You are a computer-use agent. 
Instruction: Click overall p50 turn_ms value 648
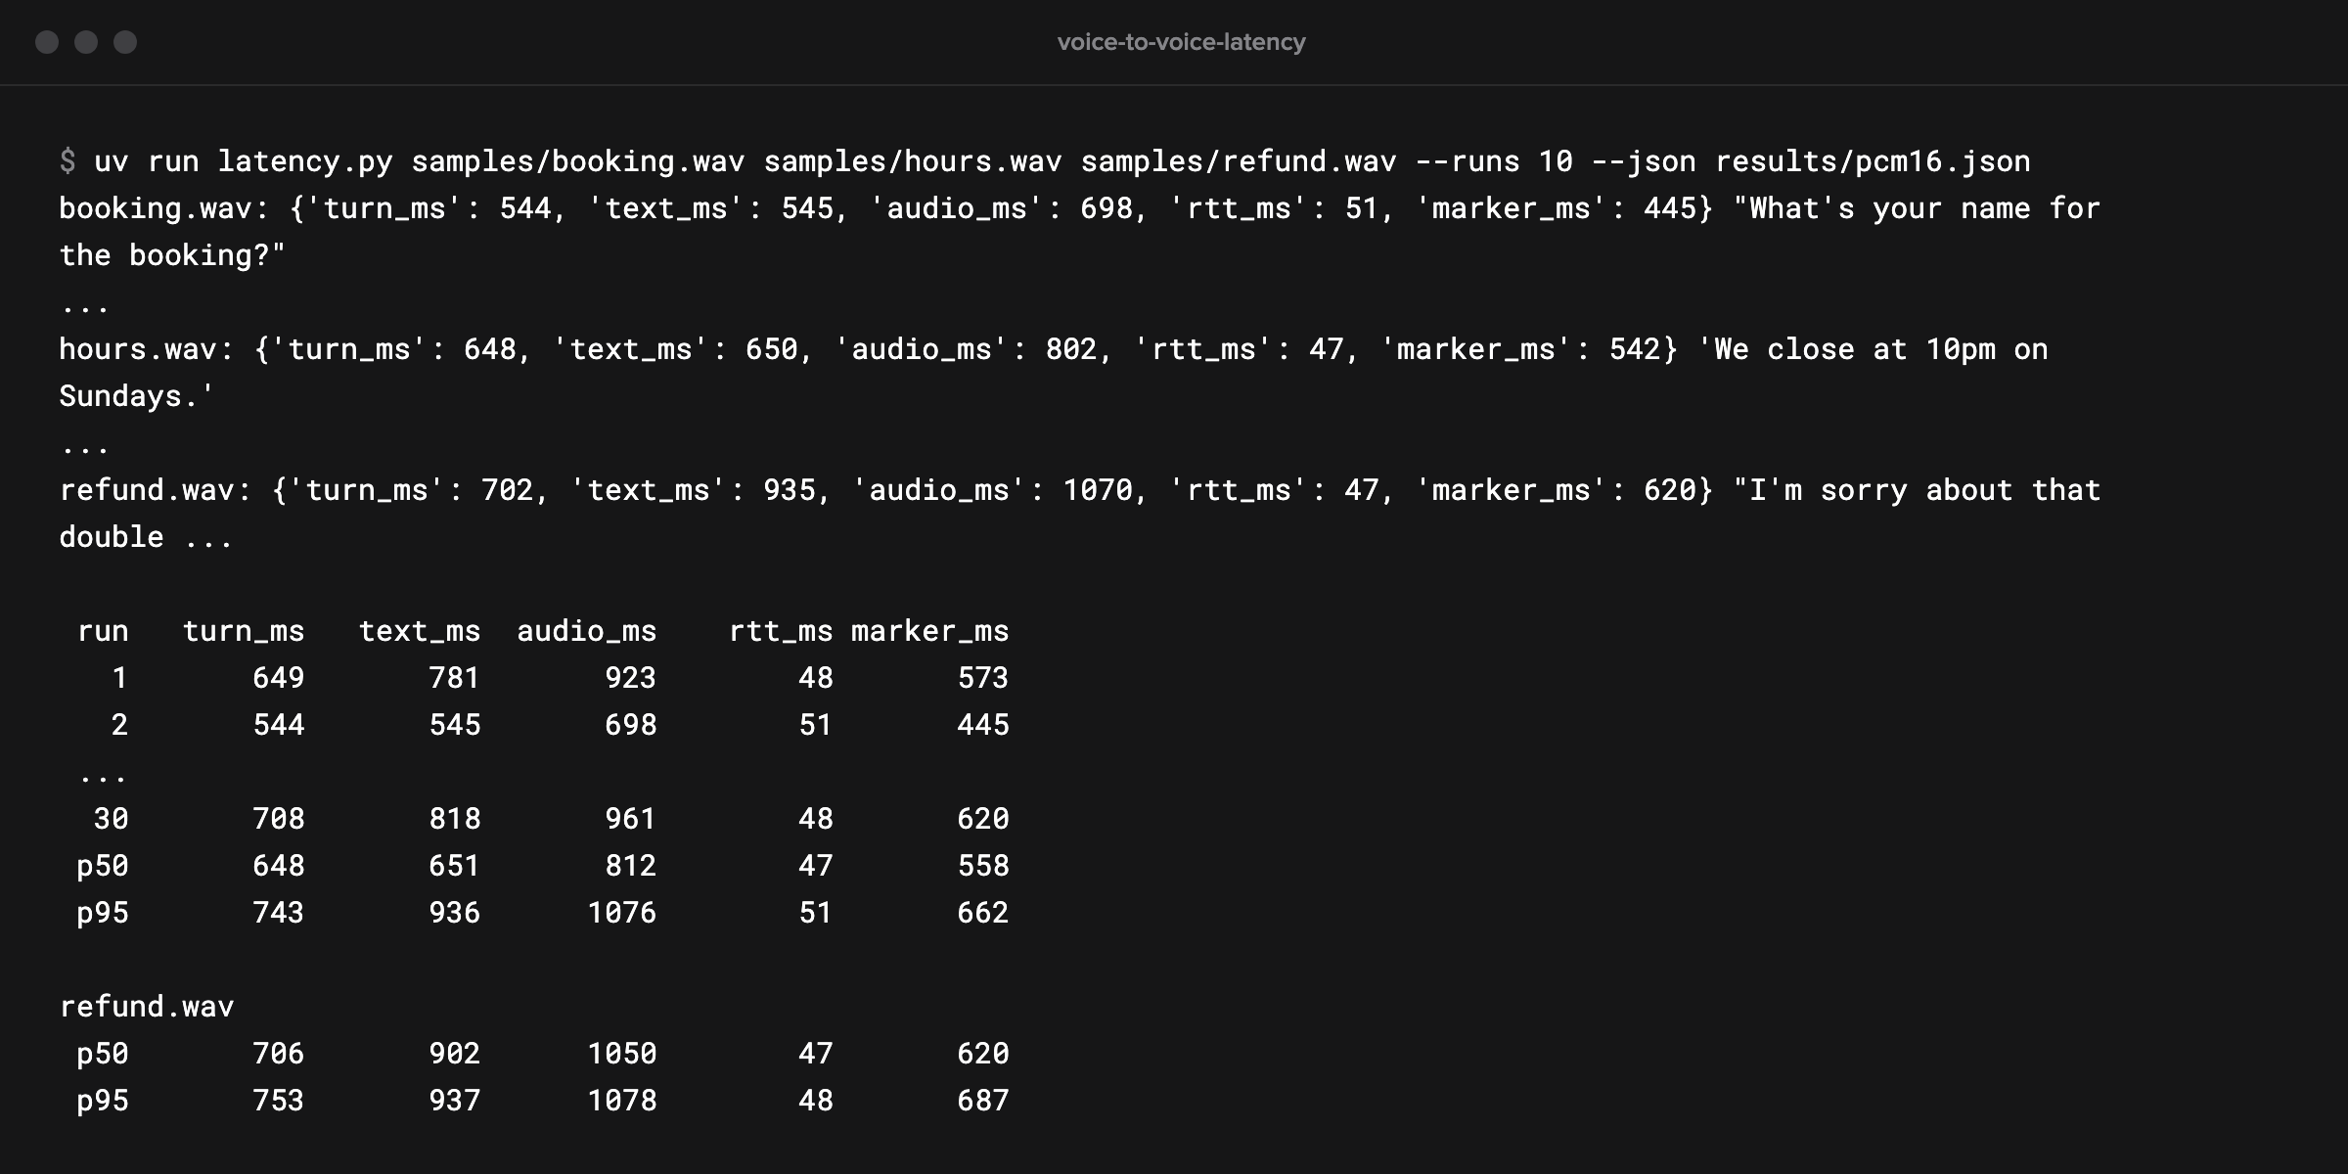[x=279, y=866]
